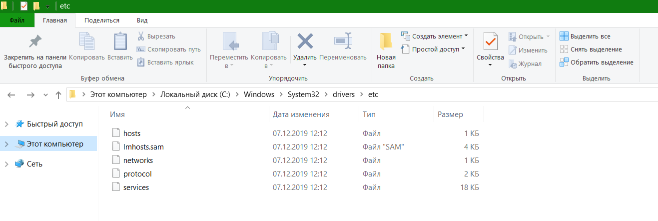Select the networks file
This screenshot has height=221, width=658.
[138, 160]
